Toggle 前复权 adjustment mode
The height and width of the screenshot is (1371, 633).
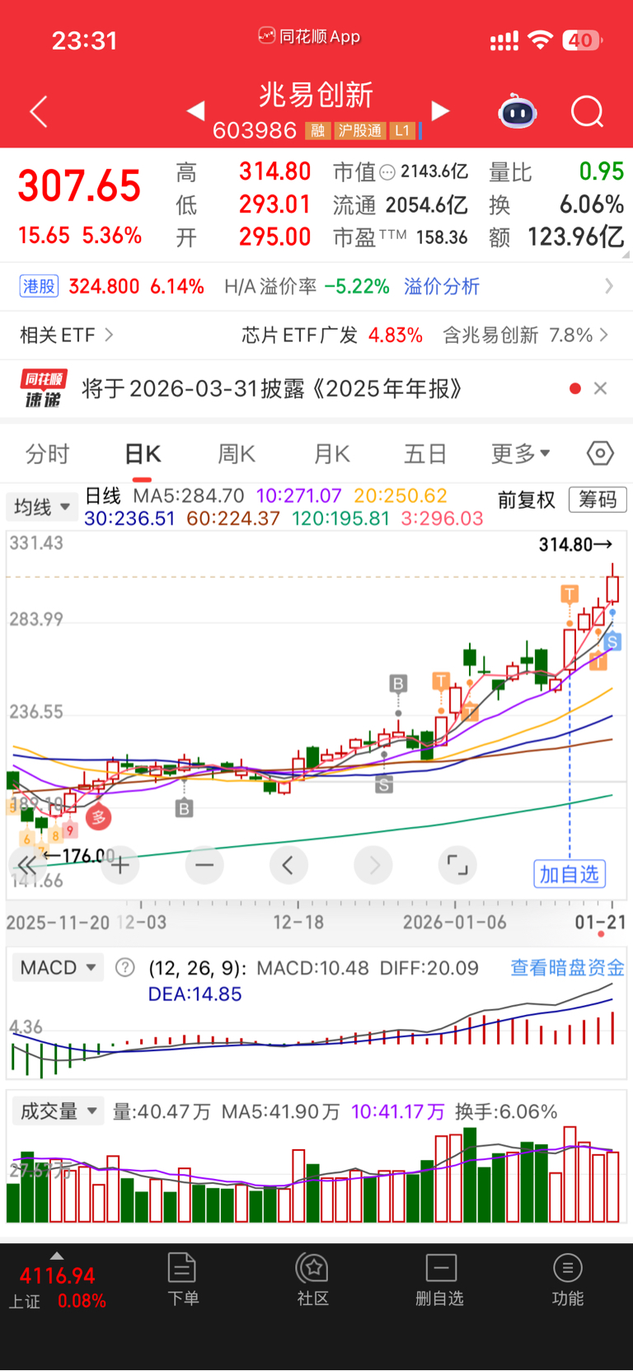pyautogui.click(x=527, y=500)
